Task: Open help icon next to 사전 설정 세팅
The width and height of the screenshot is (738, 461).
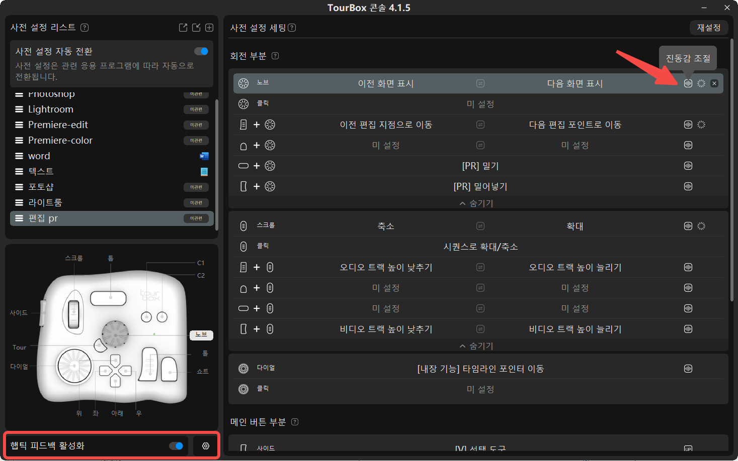Action: coord(292,28)
